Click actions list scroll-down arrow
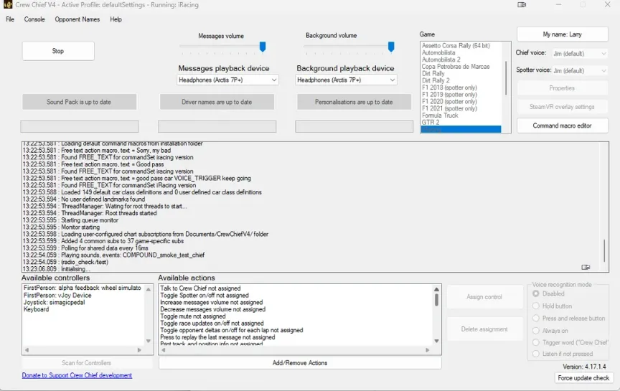The height and width of the screenshot is (391, 620). [436, 341]
